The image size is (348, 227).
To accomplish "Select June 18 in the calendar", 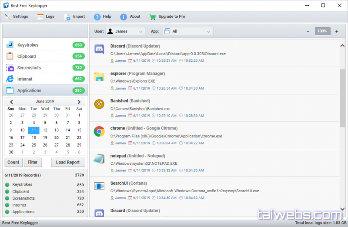I will point(33,137).
